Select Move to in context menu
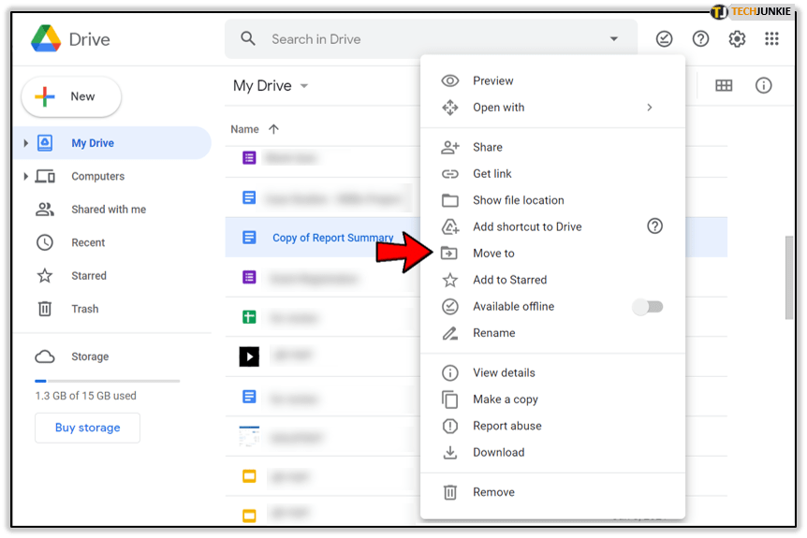This screenshot has width=807, height=538. pos(493,254)
